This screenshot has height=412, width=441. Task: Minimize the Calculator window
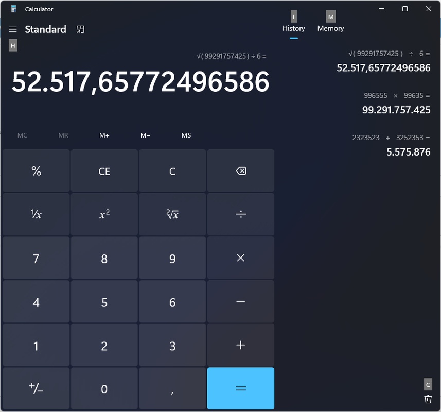click(x=381, y=9)
